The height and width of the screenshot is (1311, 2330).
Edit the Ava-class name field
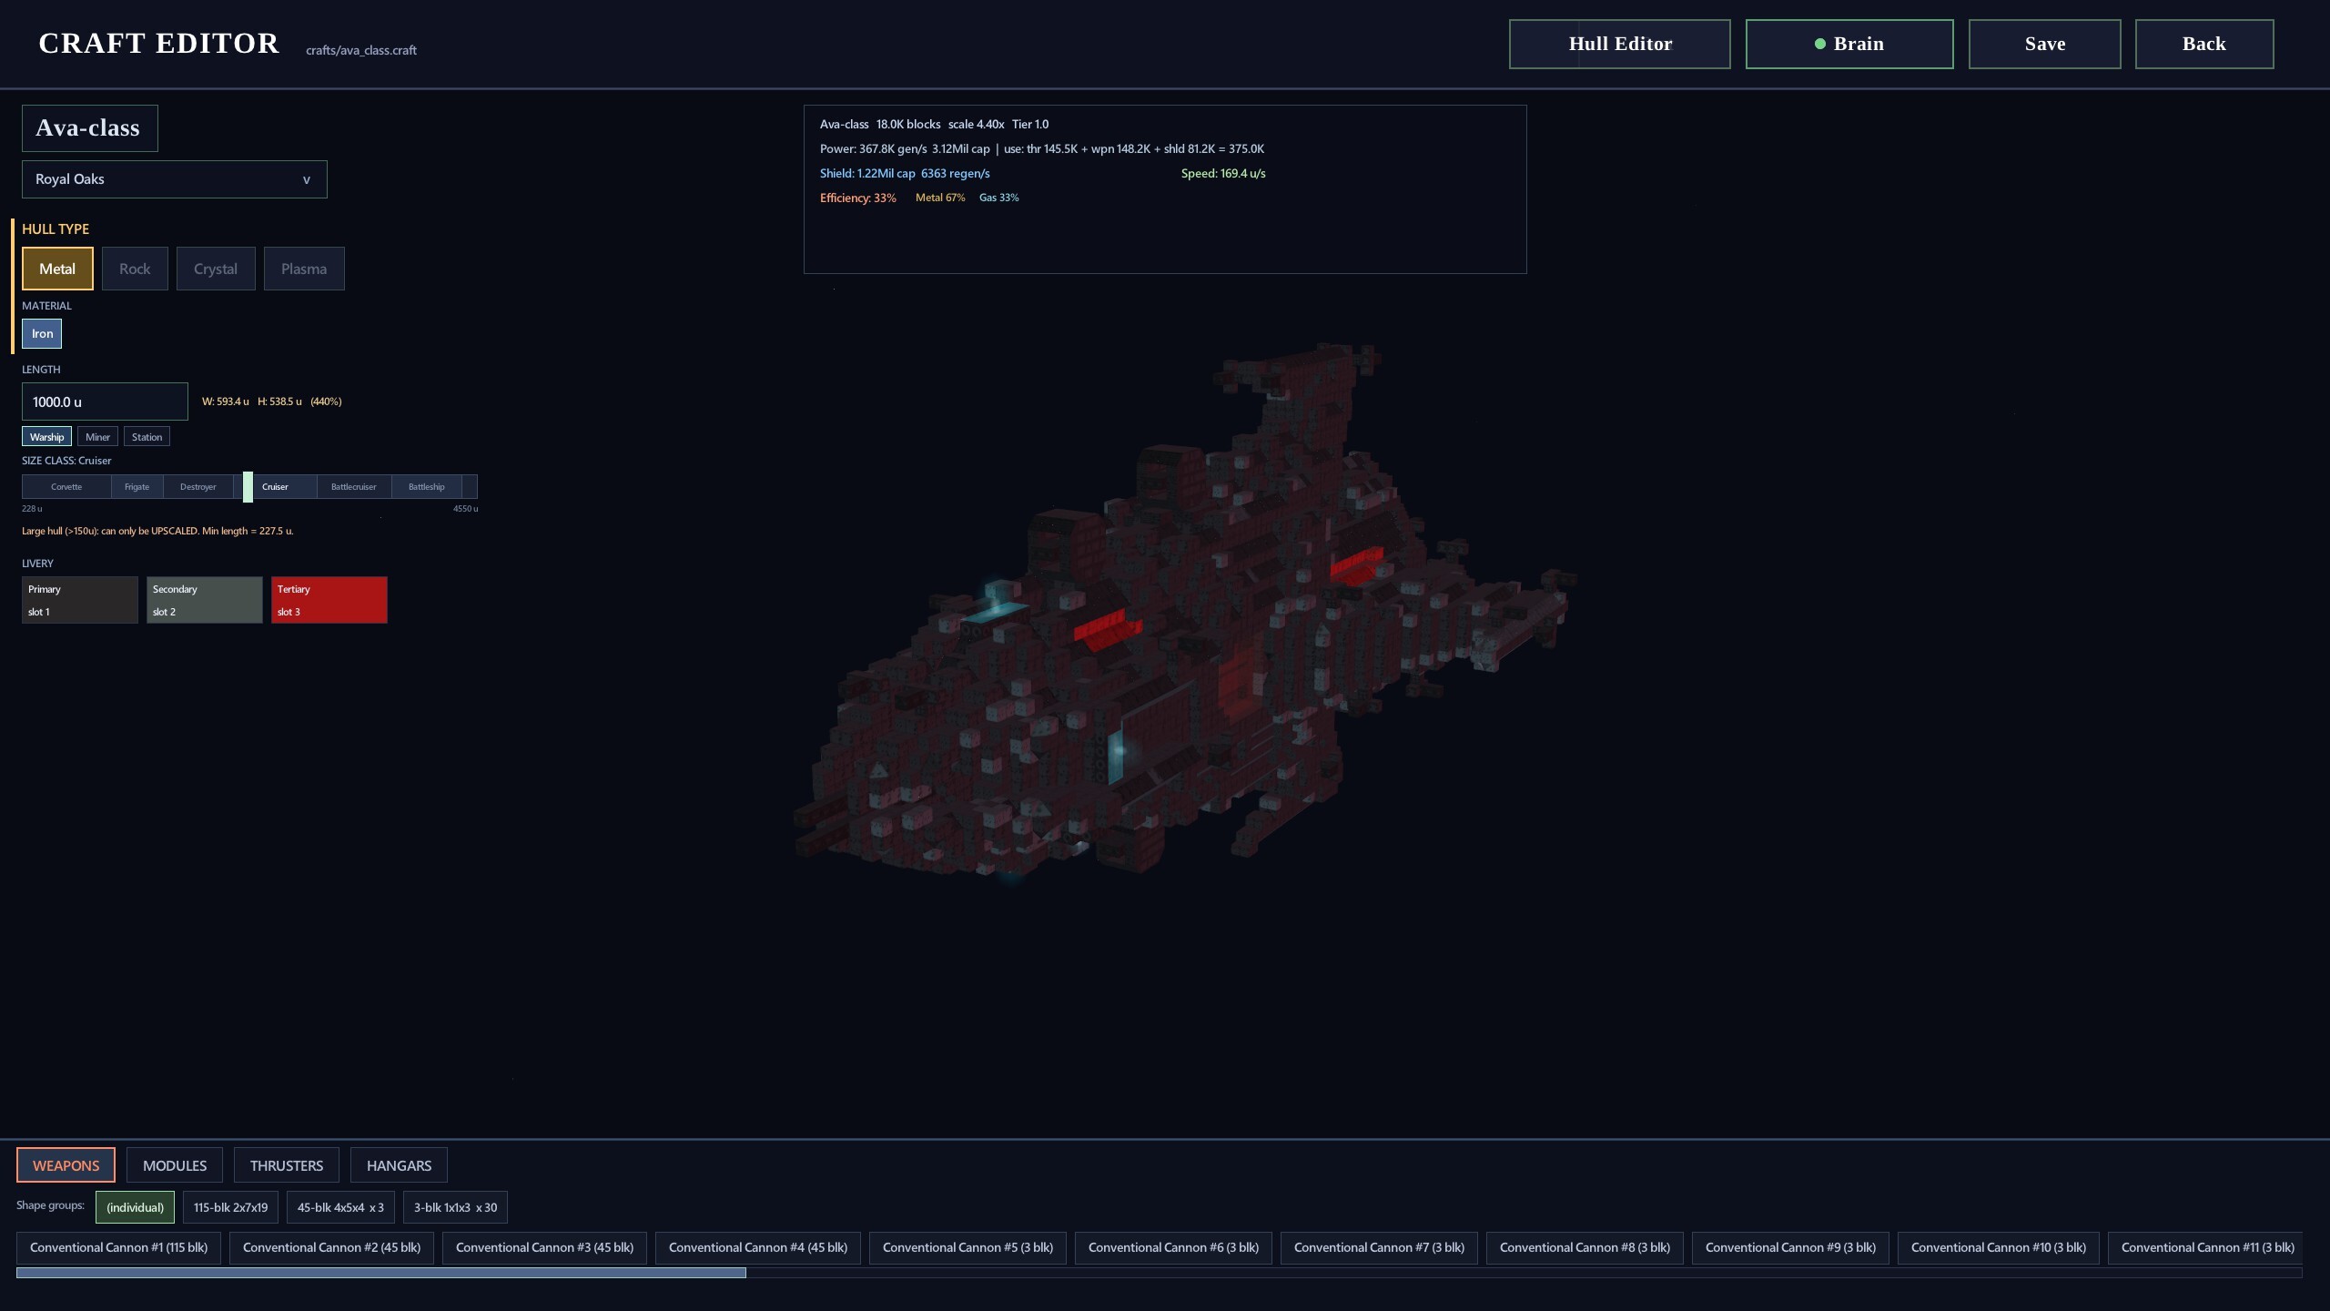pyautogui.click(x=89, y=128)
